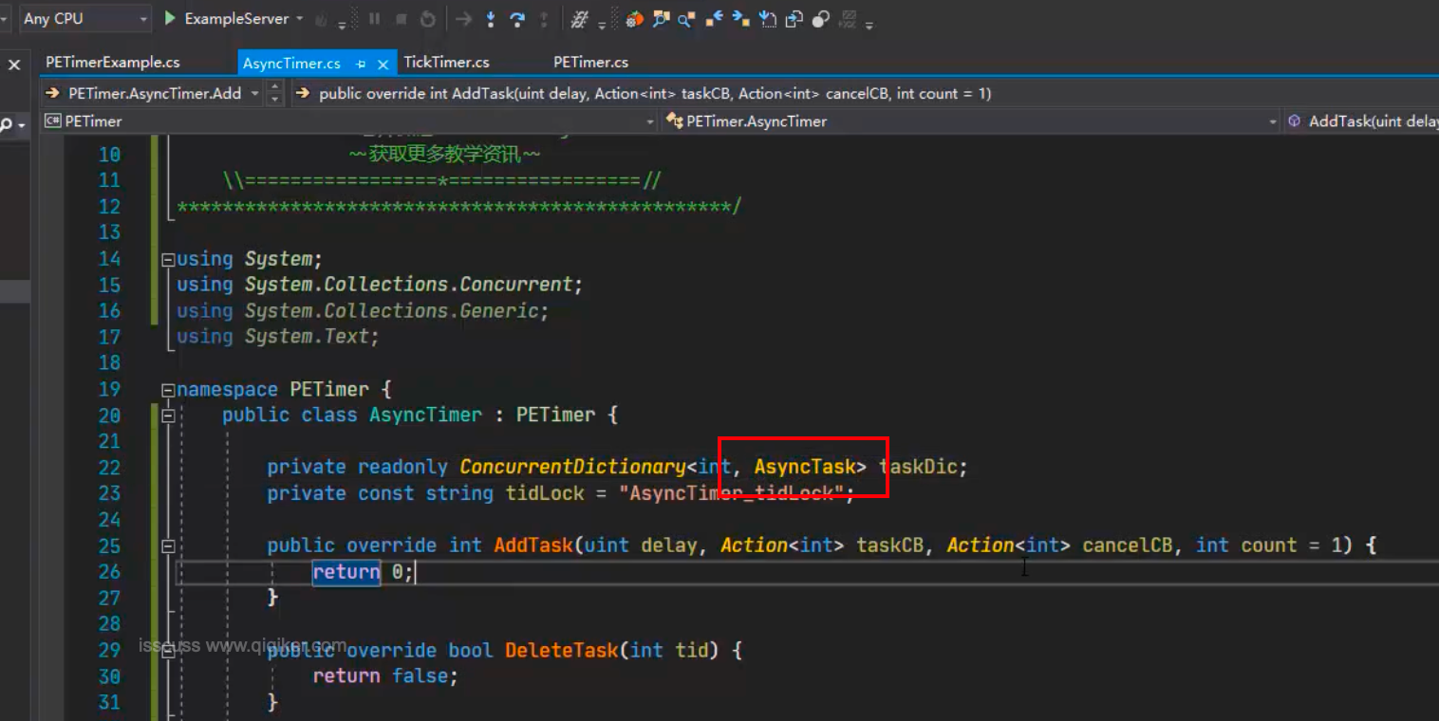Viewport: 1439px width, 721px height.
Task: Click the overlapping windows toolbar icon
Action: tap(794, 19)
